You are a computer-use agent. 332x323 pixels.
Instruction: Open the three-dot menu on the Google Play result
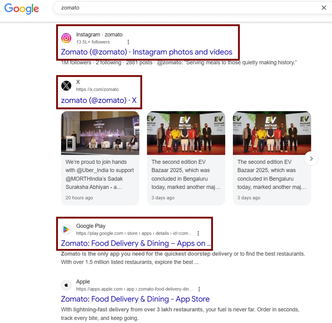[198, 233]
